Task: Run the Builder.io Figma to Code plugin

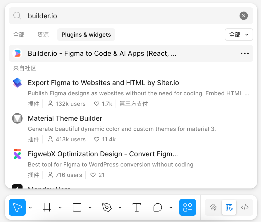Action: (131, 53)
